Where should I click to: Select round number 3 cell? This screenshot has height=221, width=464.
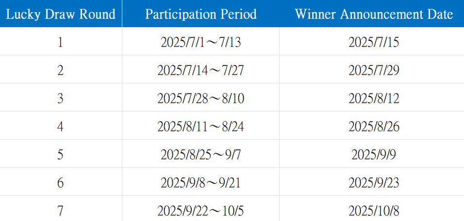click(x=61, y=97)
